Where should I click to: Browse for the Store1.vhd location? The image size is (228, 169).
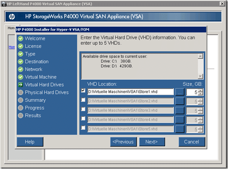pos(180,92)
